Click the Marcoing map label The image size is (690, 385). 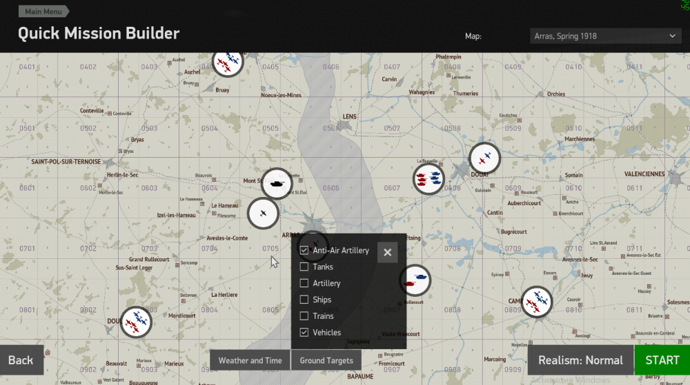495,359
